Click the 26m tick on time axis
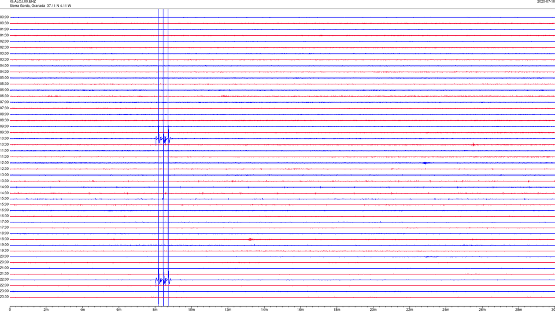 [482, 310]
